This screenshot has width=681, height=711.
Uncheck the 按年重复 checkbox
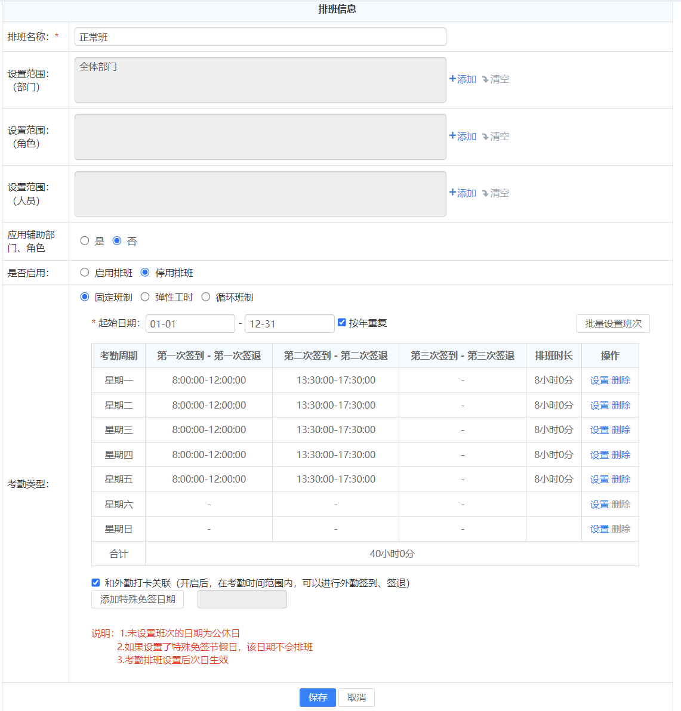[x=342, y=323]
